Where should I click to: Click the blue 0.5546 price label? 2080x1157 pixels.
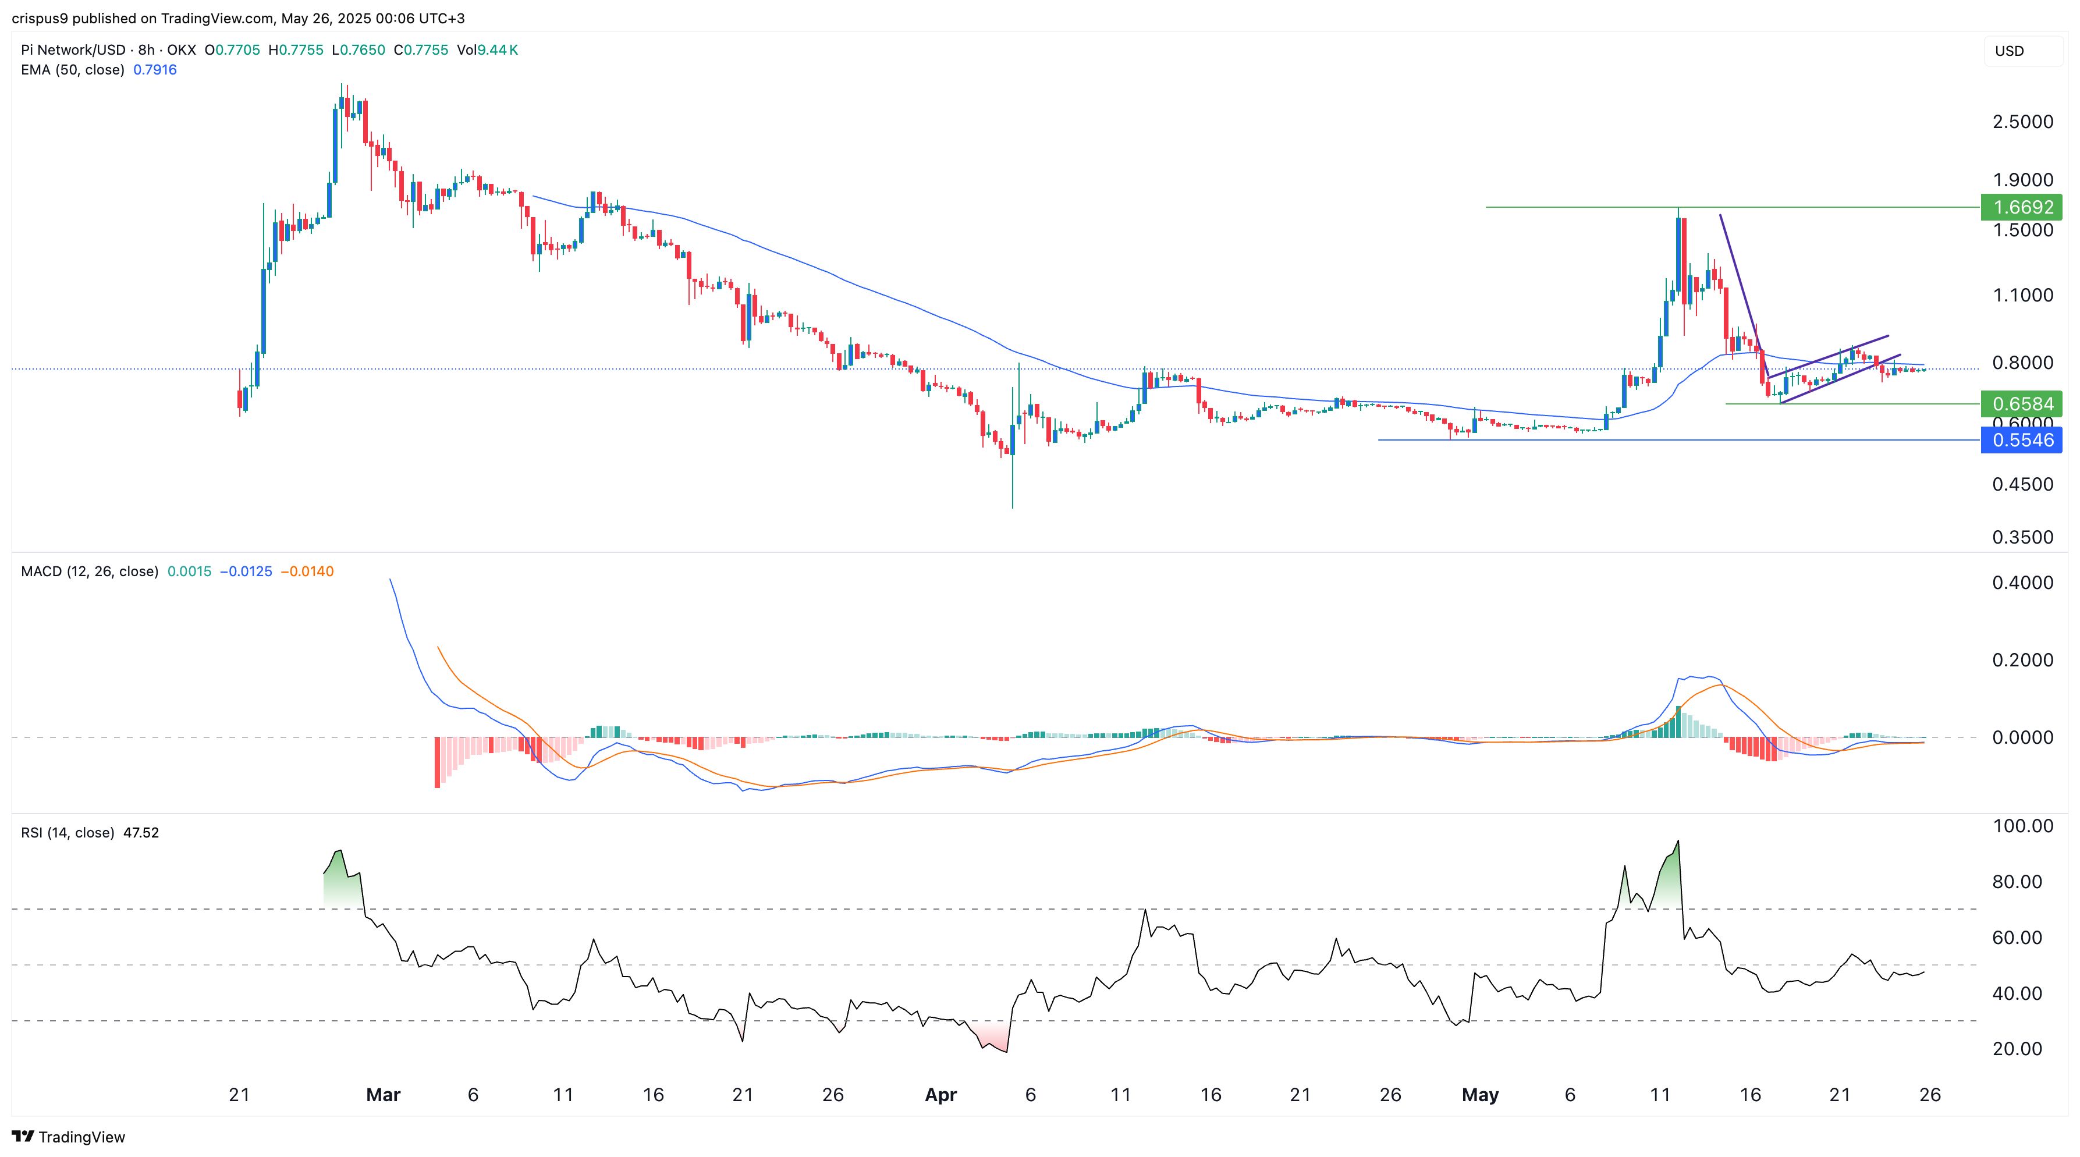coord(2021,440)
